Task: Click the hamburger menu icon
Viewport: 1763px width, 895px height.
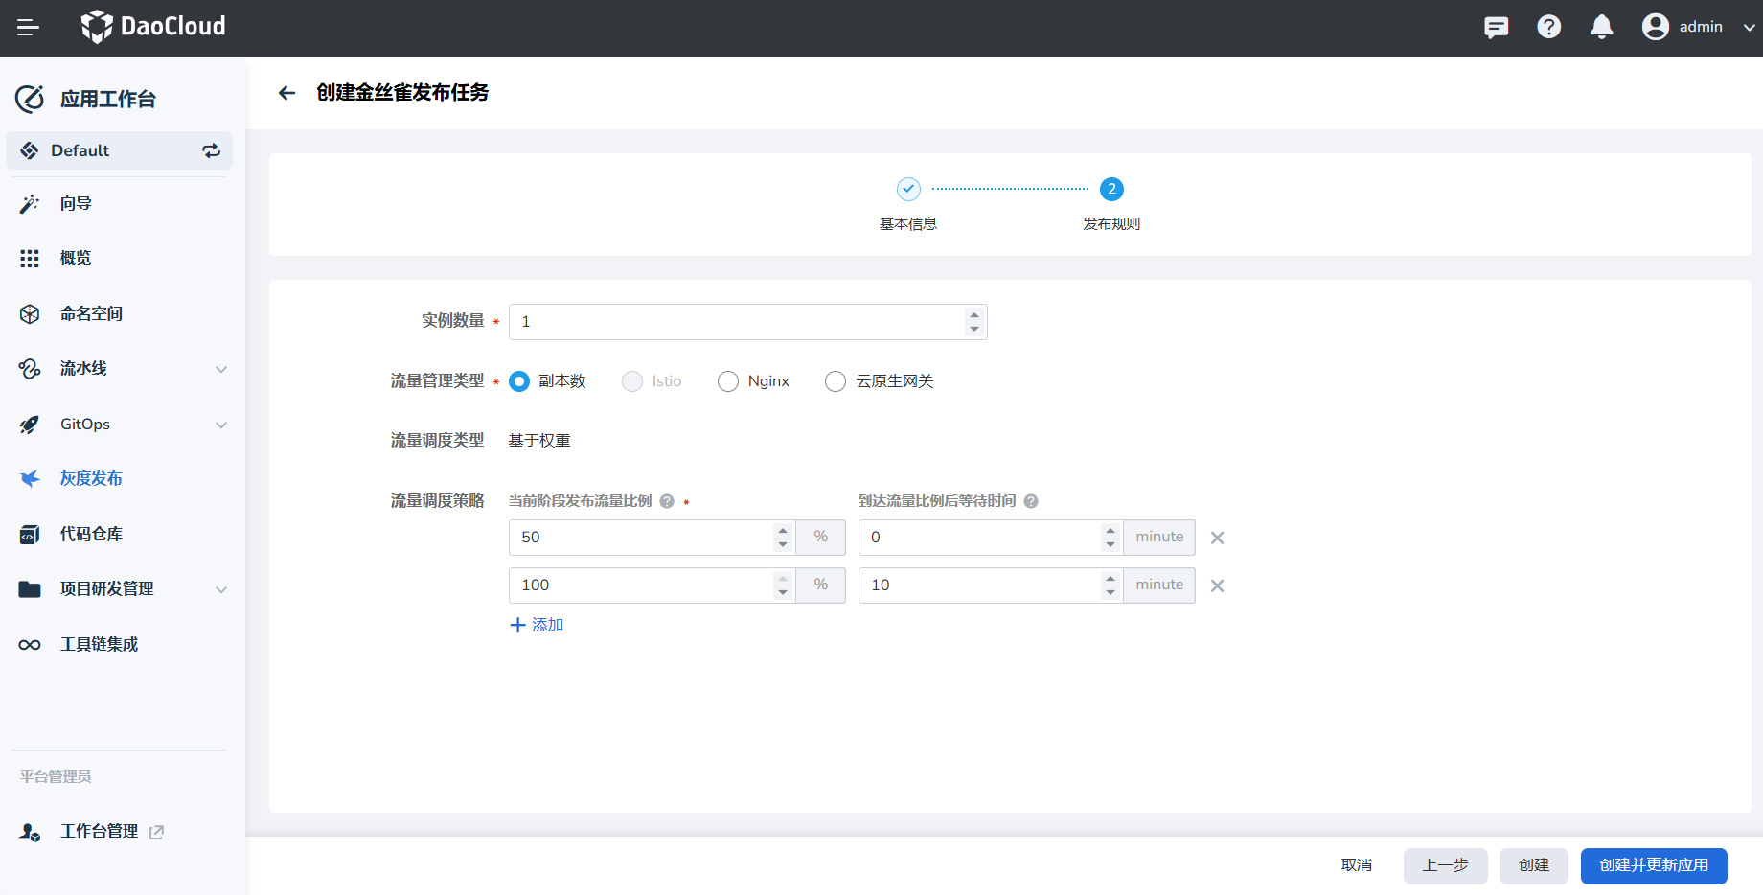Action: (x=28, y=28)
